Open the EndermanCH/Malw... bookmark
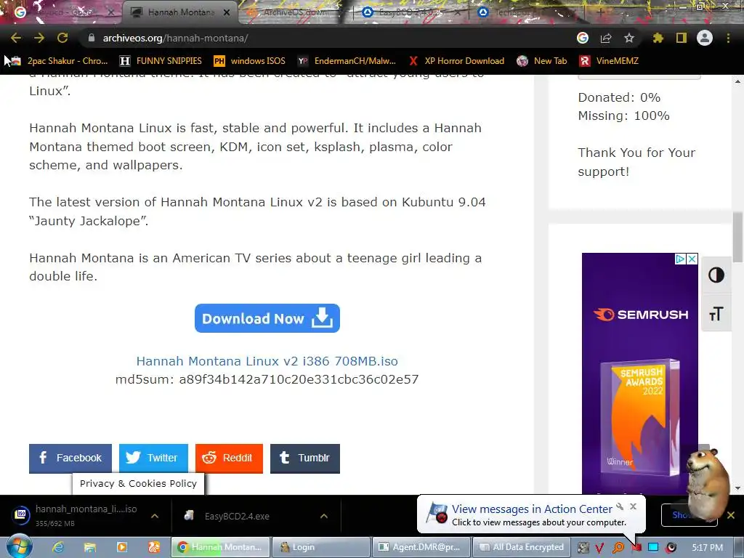This screenshot has width=744, height=558. [x=347, y=61]
